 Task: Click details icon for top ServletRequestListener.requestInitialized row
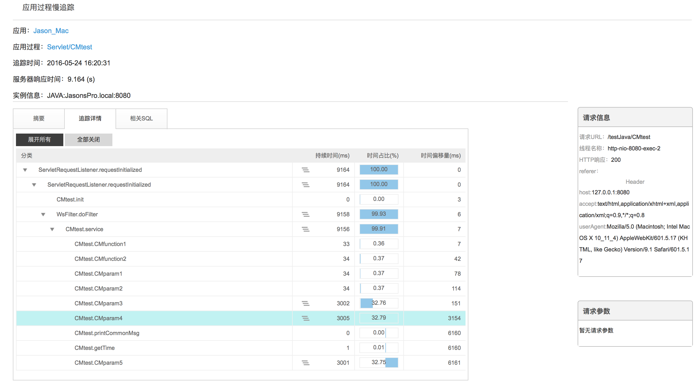306,170
